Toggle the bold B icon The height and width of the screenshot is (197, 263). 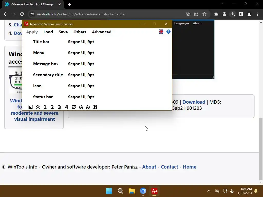(x=95, y=107)
